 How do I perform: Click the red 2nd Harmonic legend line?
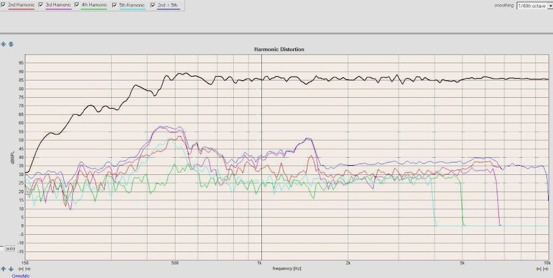[21, 9]
